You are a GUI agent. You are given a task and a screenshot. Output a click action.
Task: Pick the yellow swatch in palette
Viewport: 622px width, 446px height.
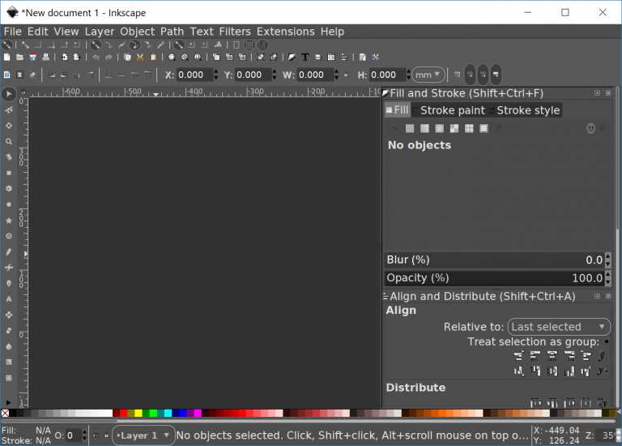pos(138,414)
